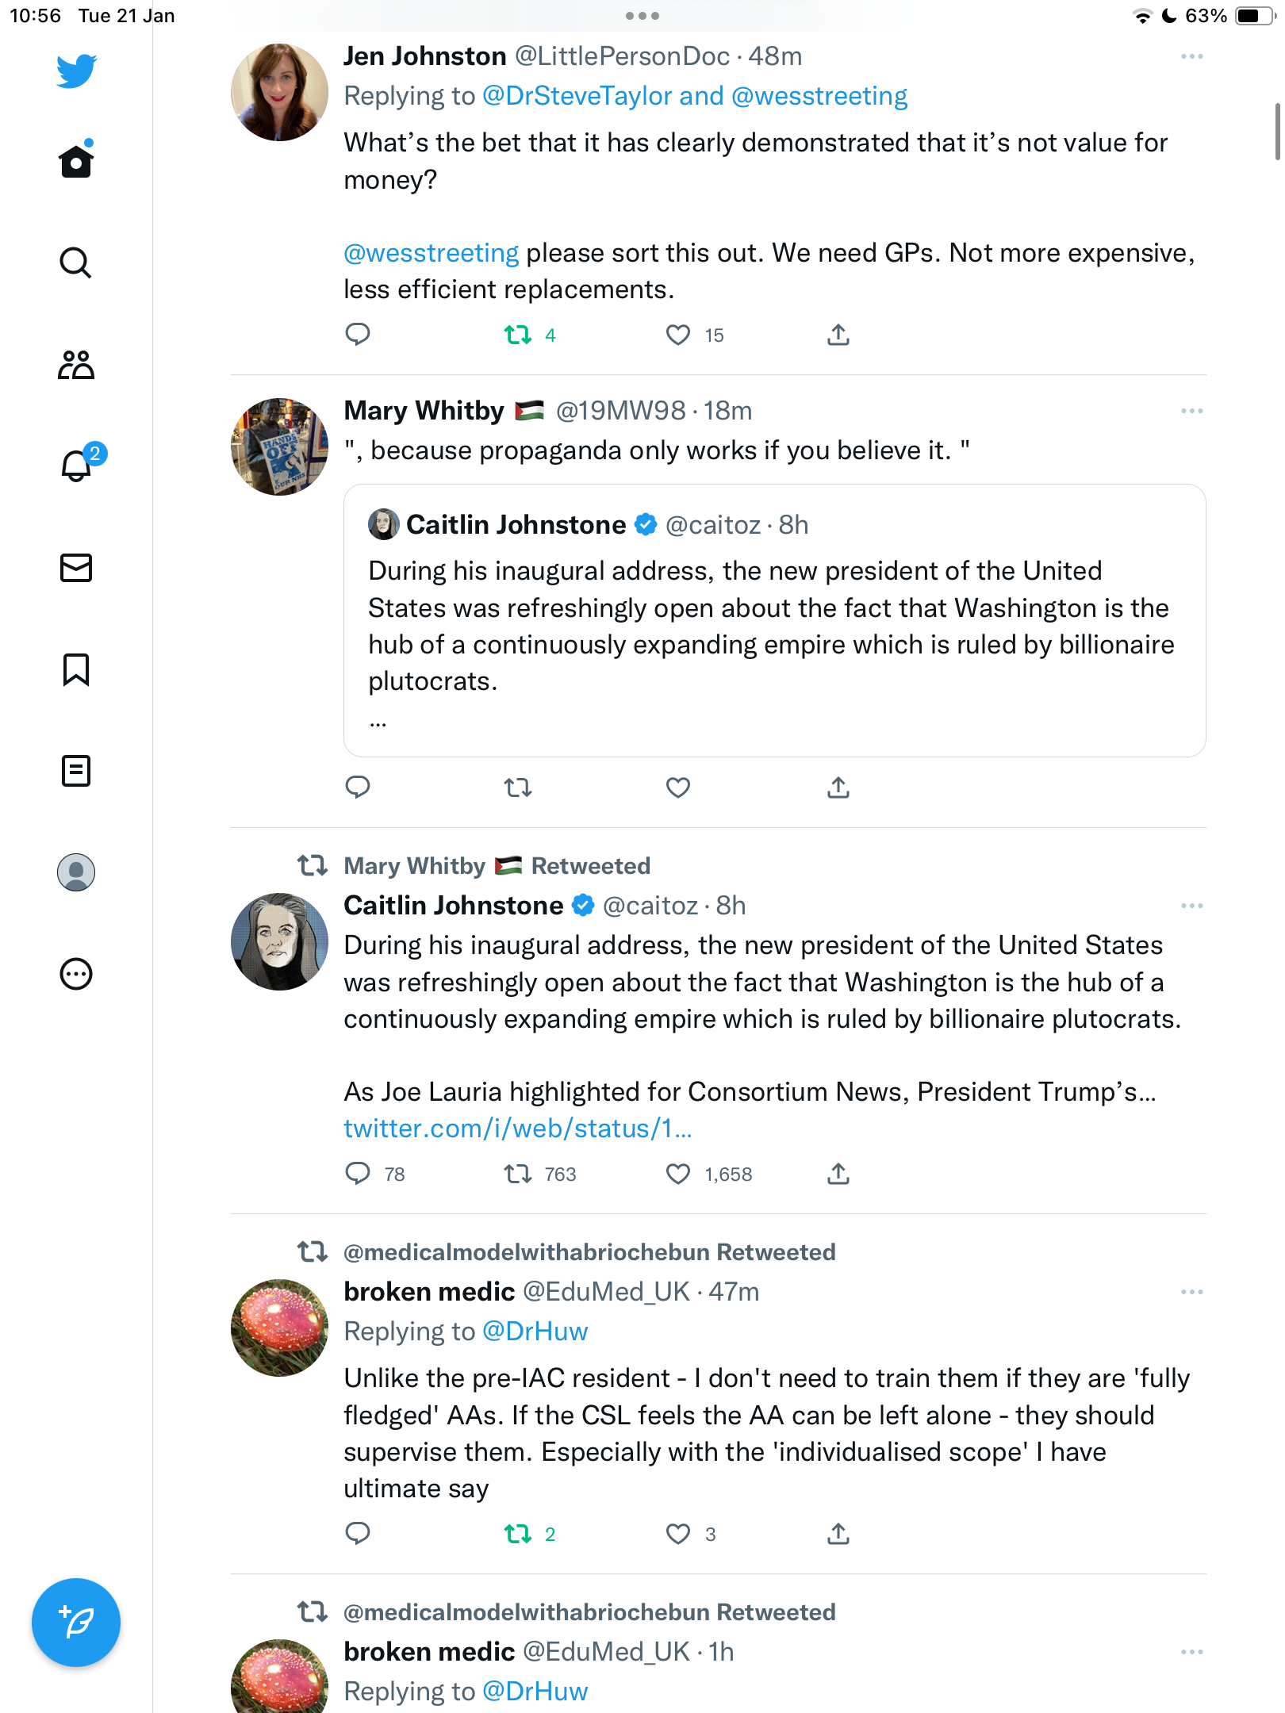Viewport: 1285px width, 1713px height.
Task: Open the quoted Caitlin Johnstone tweet card
Action: click(774, 620)
